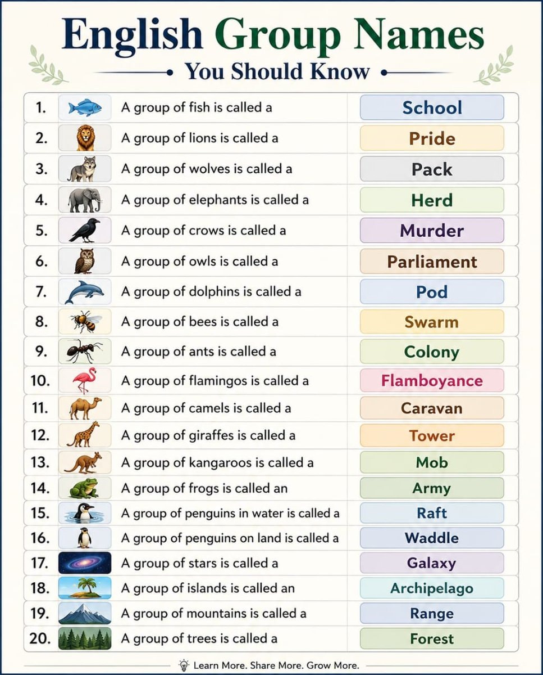Select the owl icon
This screenshot has width=543, height=675.
85,261
